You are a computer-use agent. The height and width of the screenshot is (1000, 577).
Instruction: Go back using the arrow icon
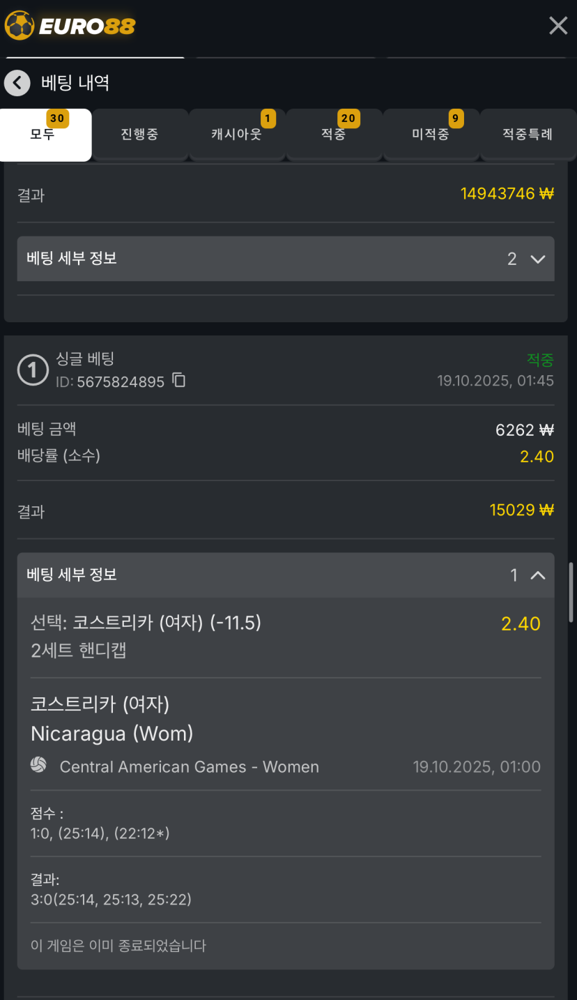pos(17,83)
